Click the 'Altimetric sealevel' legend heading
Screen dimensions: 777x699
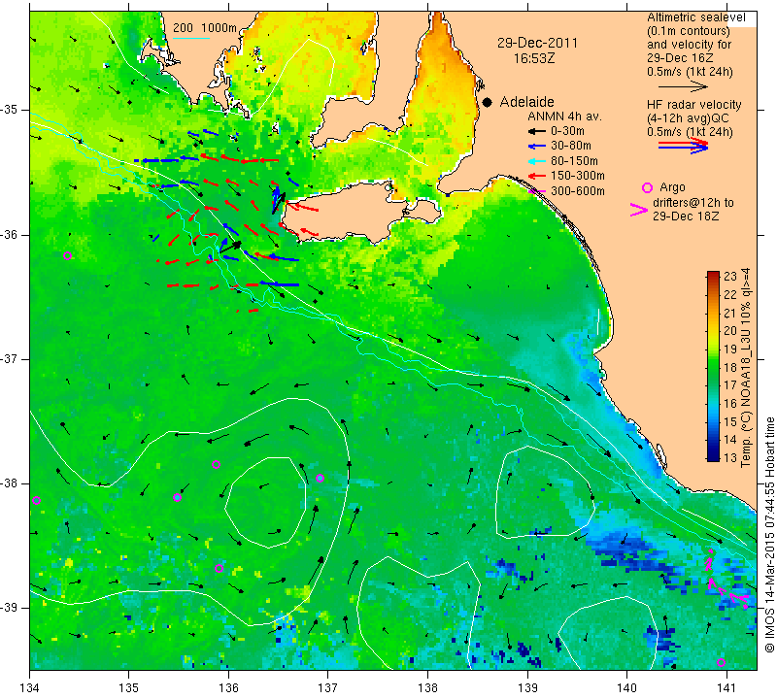click(x=695, y=17)
